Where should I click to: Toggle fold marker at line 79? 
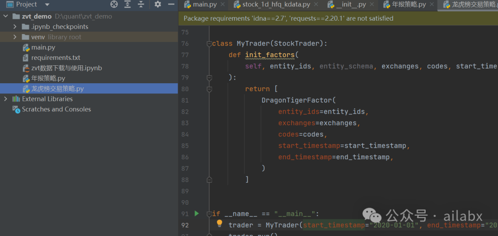(x=209, y=78)
